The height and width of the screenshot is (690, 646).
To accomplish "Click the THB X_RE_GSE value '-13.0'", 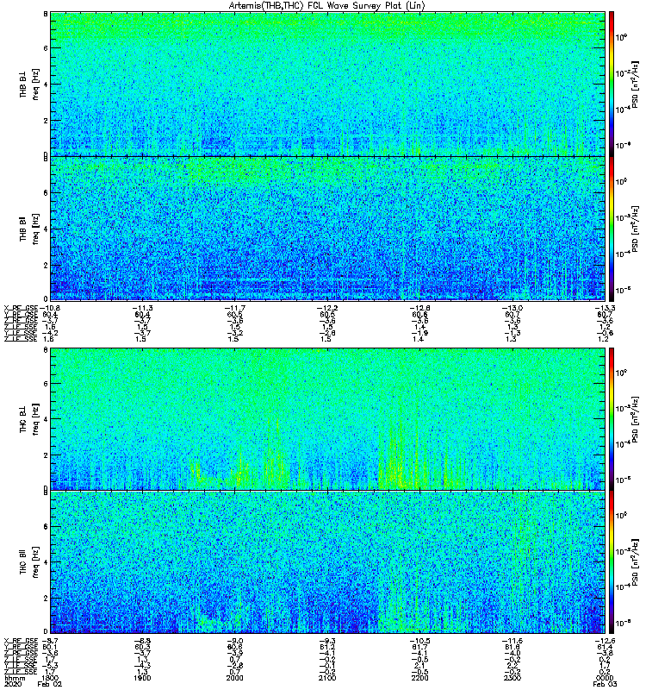I will pyautogui.click(x=512, y=308).
